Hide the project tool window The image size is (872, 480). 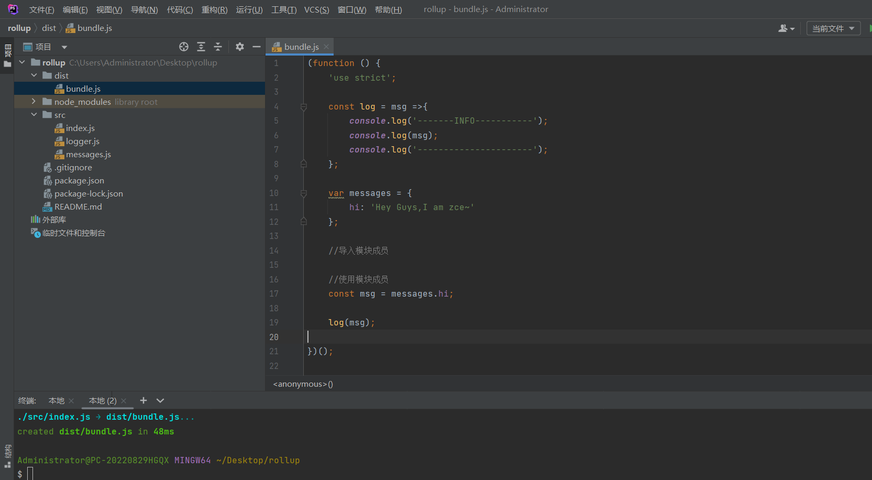point(257,47)
